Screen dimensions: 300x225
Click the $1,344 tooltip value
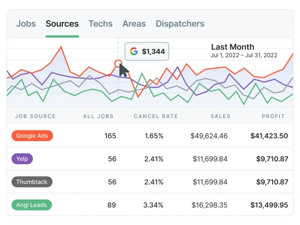pos(153,51)
